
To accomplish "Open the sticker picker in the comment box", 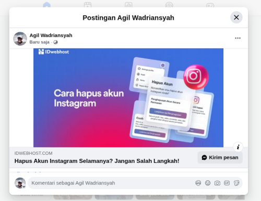I will pos(236,183).
